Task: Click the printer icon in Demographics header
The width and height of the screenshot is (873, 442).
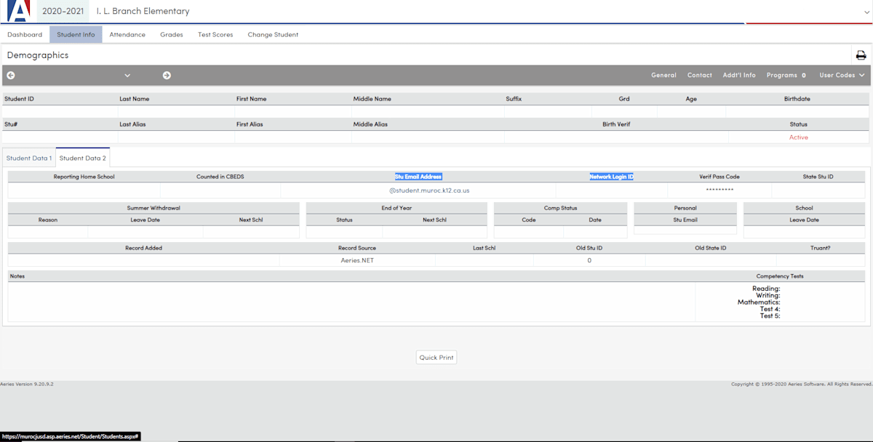Action: pos(861,55)
